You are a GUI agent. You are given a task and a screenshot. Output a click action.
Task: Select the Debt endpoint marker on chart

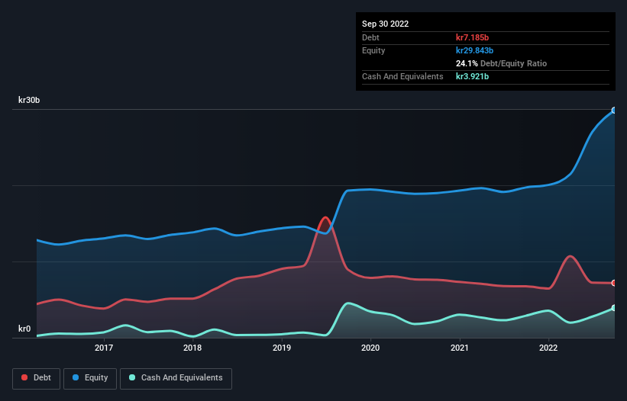pos(614,283)
